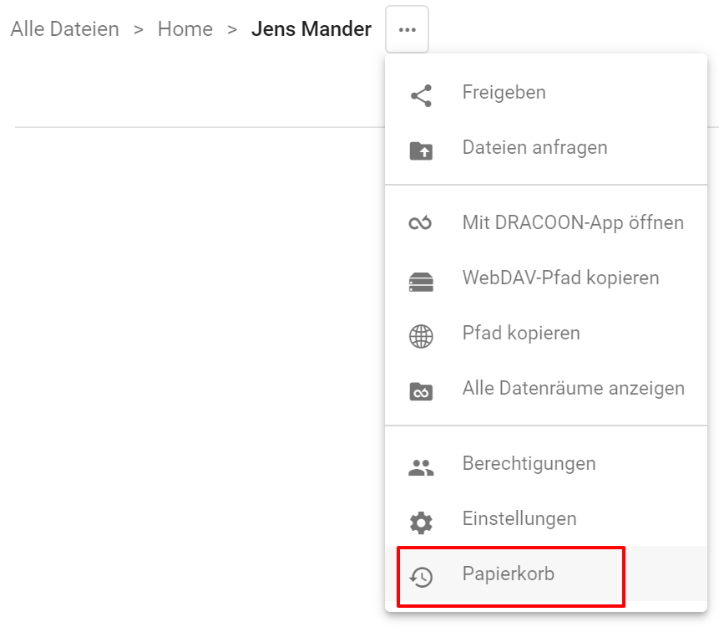This screenshot has height=627, width=719.
Task: Click the globe icon for Pfad kopieren
Action: click(x=421, y=336)
